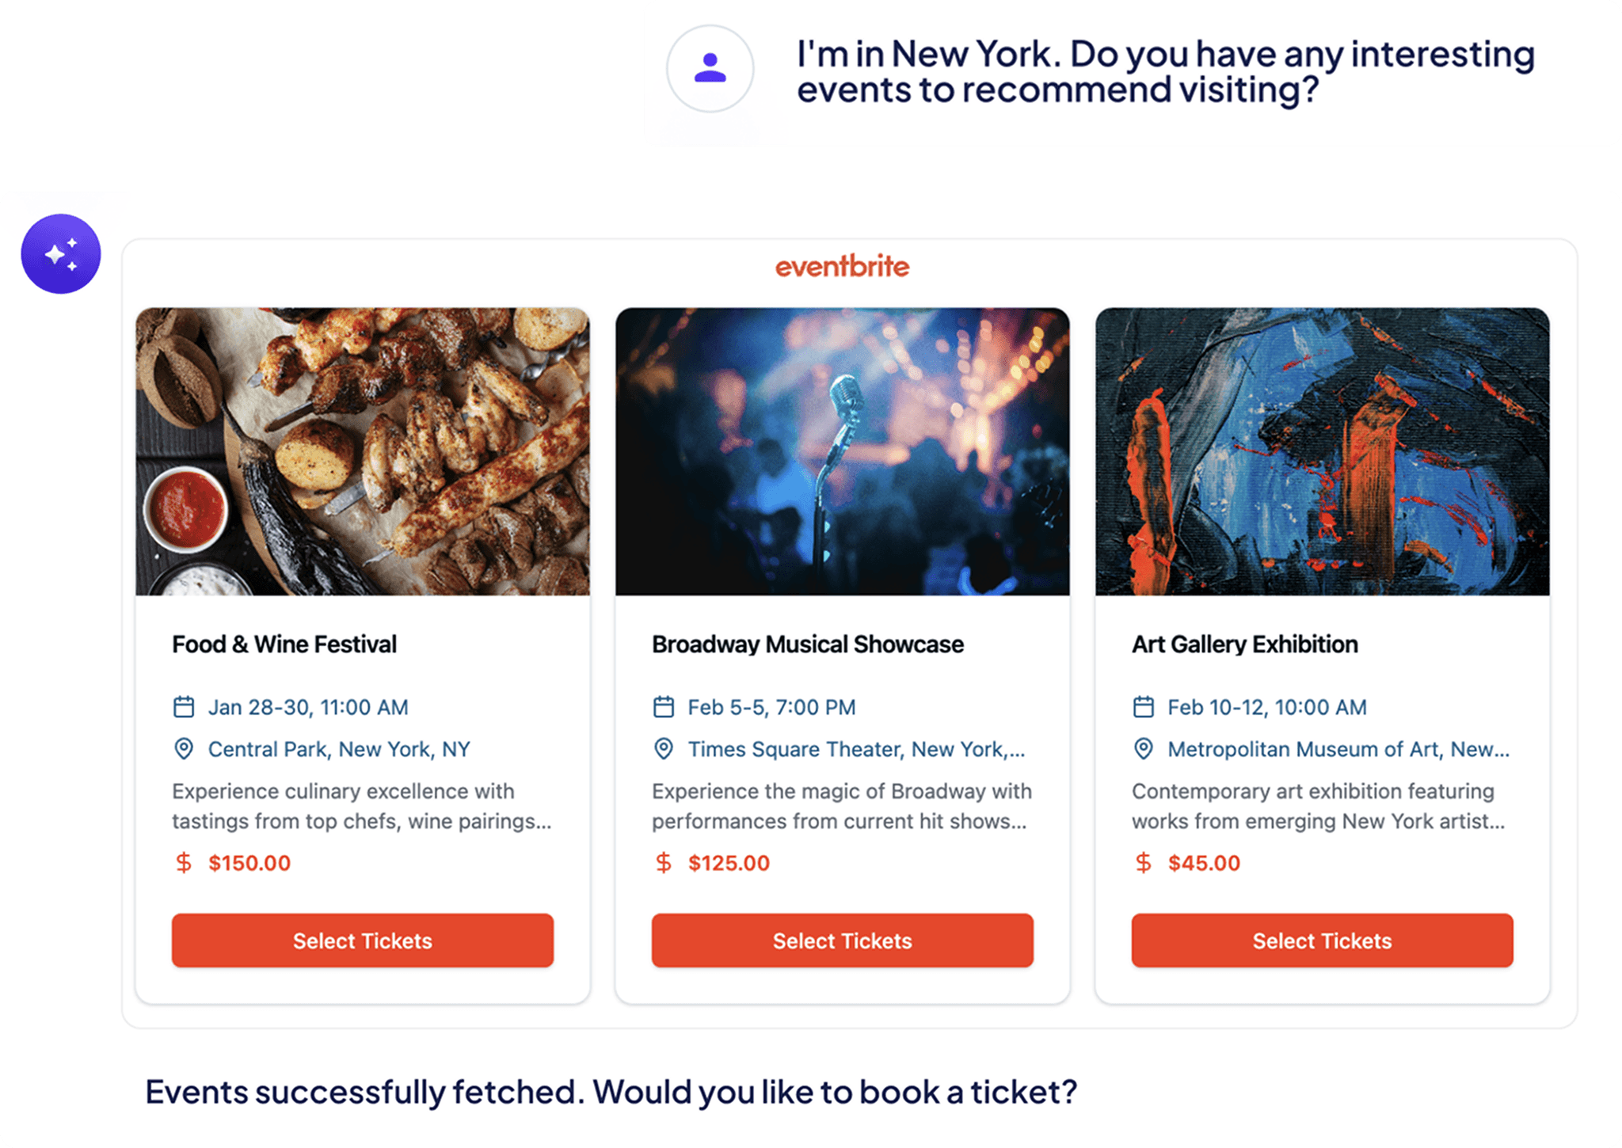This screenshot has height=1148, width=1622.
Task: Select Tickets for Art Gallery Exhibition
Action: coord(1322,941)
